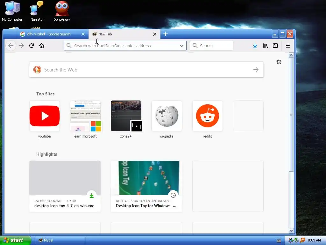The width and height of the screenshot is (326, 245).
Task: Minimize the Mypal browser window
Action: pos(275,34)
